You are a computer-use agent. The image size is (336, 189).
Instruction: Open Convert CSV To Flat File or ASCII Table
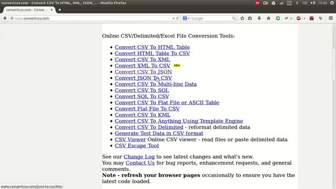167,102
